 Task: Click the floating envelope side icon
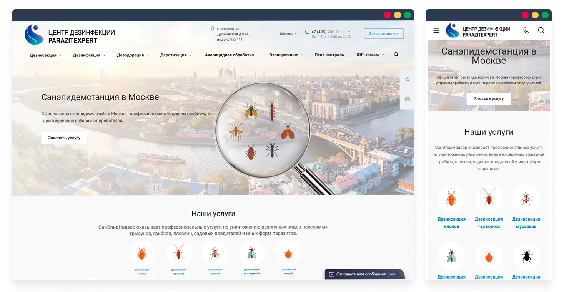click(407, 99)
